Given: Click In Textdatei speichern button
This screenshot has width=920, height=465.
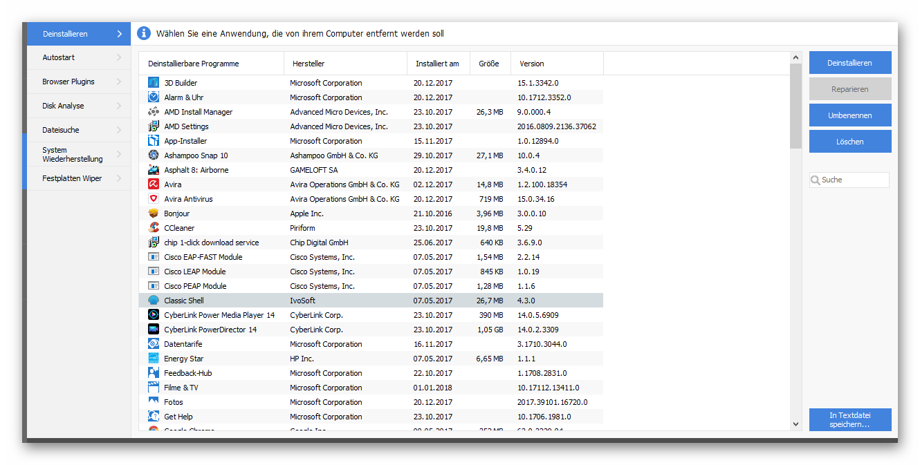Looking at the screenshot, I should click(x=850, y=420).
